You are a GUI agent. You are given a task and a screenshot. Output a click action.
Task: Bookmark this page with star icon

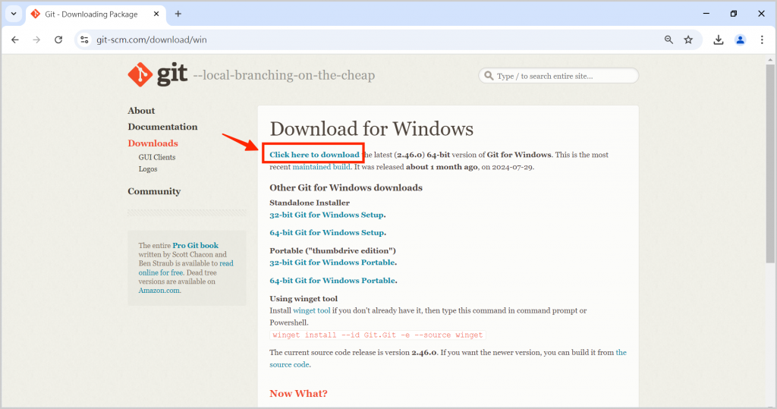tap(688, 39)
